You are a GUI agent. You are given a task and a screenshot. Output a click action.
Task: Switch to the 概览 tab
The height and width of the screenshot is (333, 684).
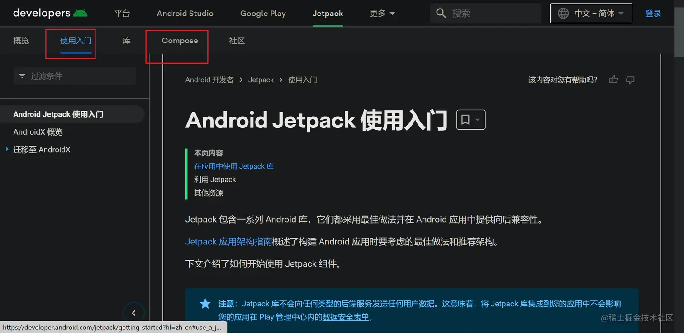[x=21, y=41]
